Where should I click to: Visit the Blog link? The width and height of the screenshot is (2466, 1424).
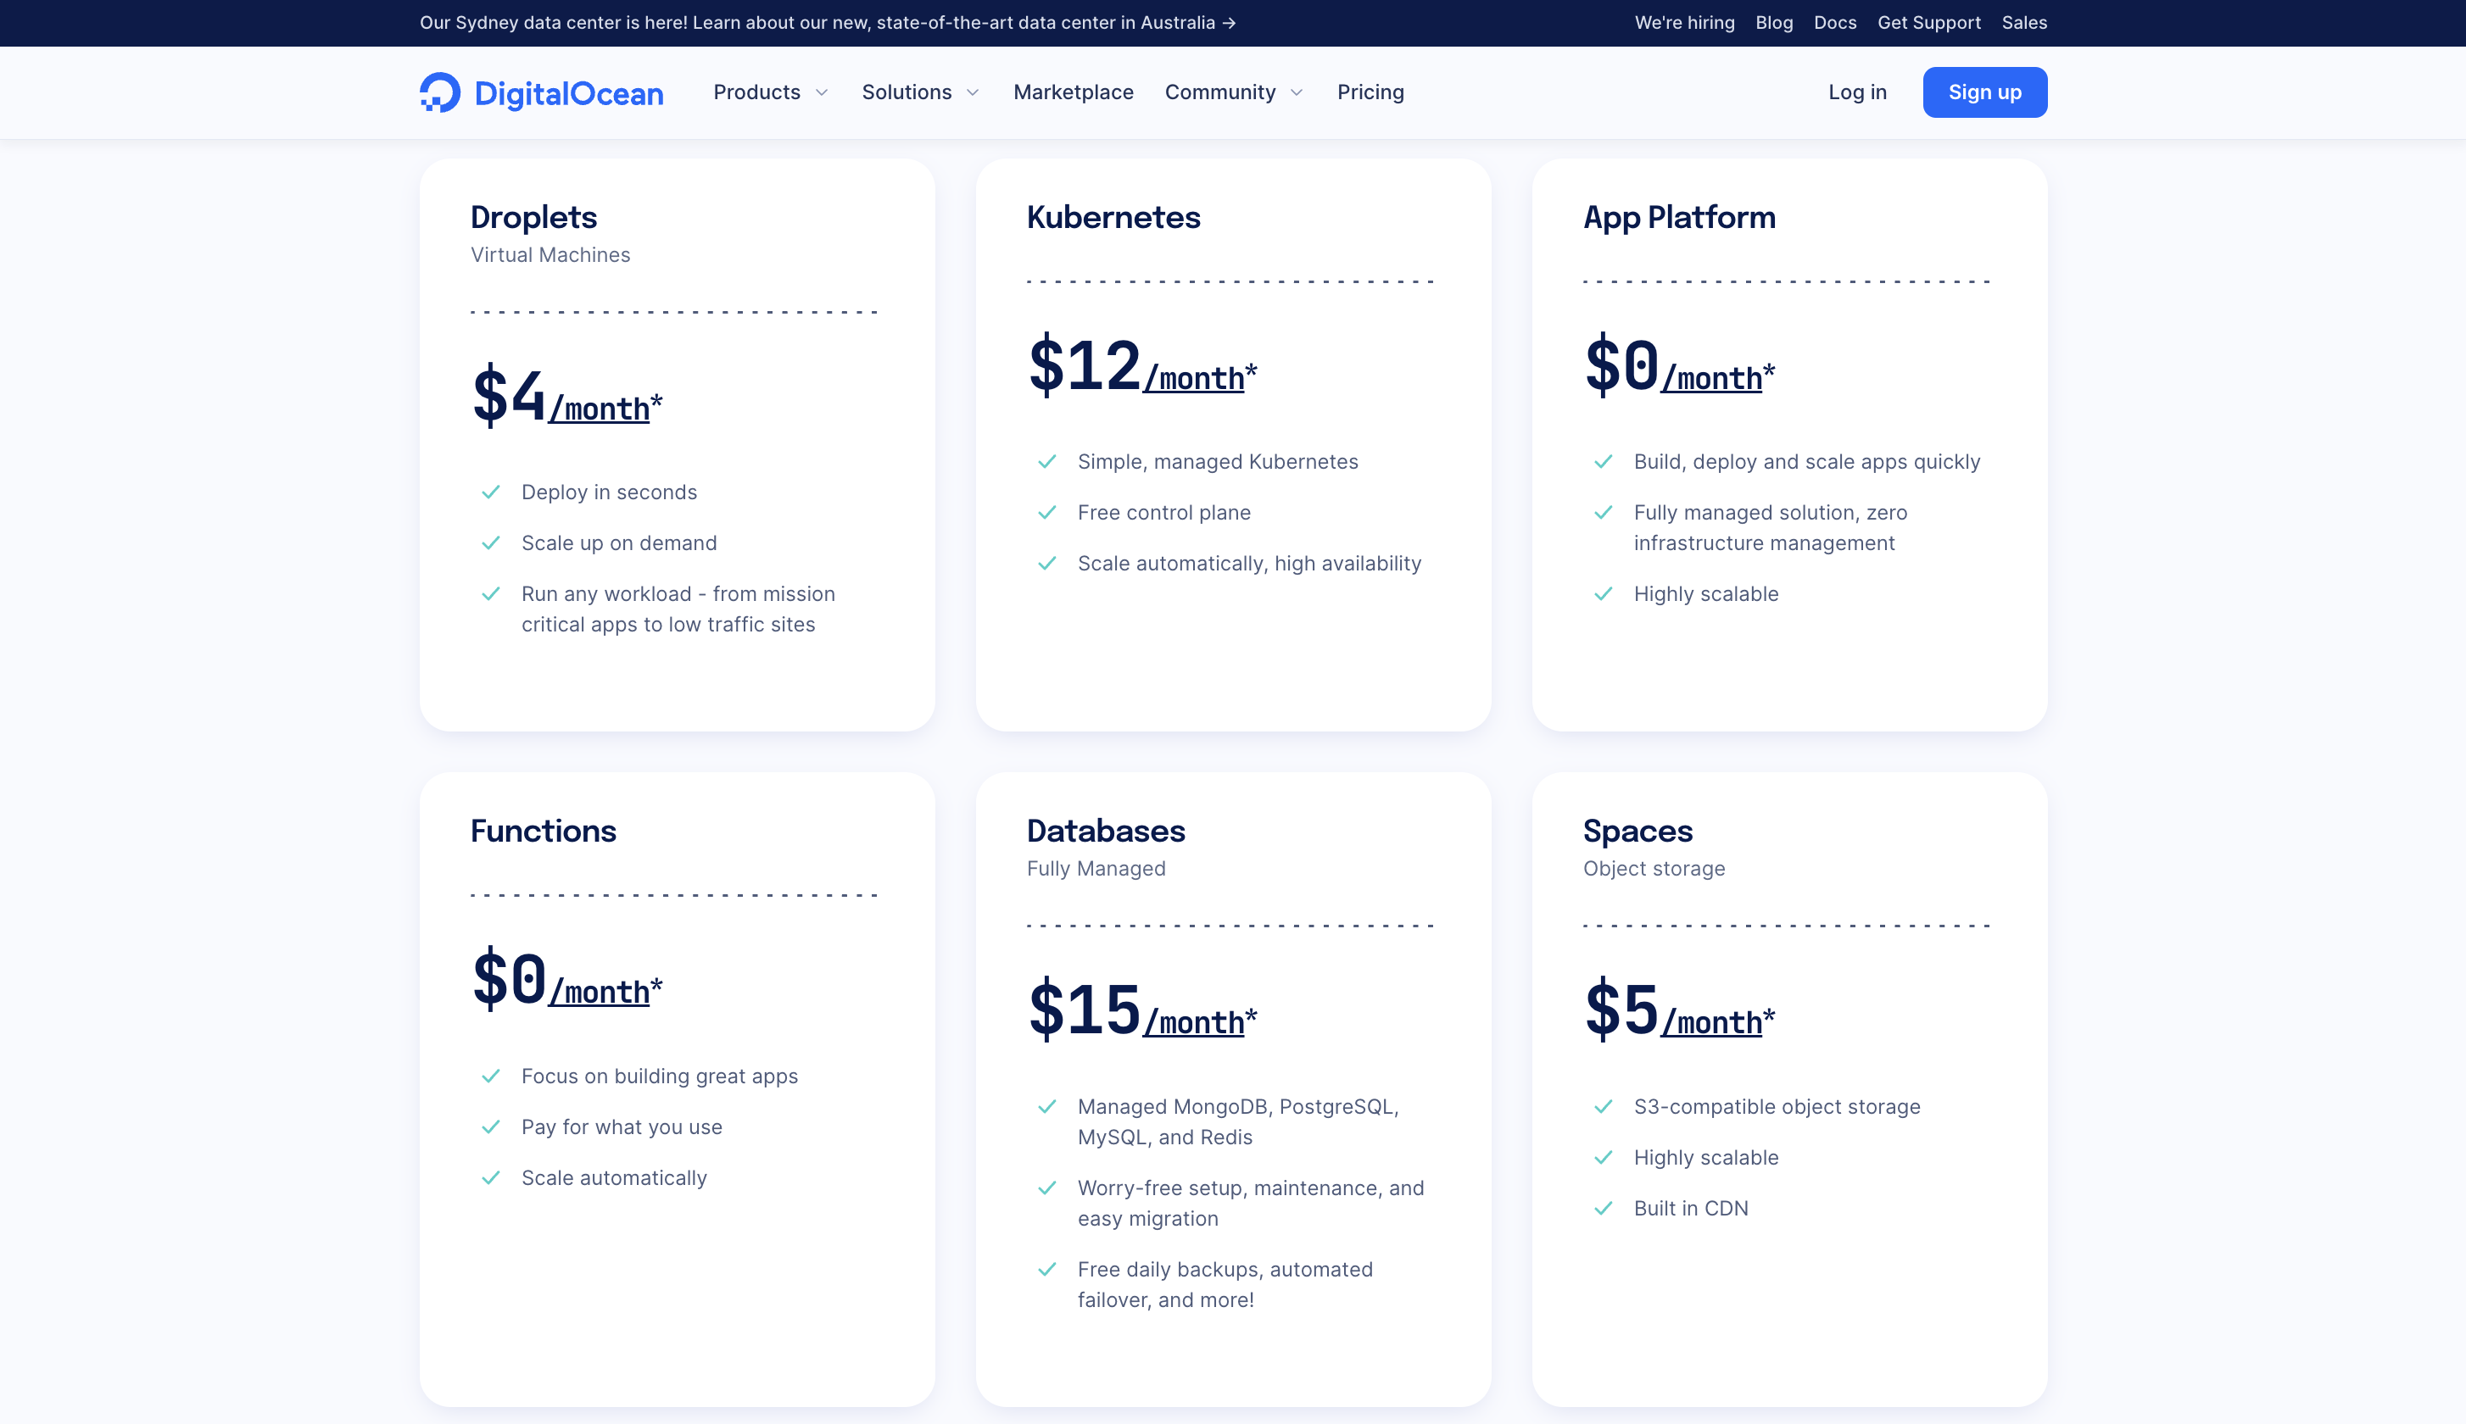[x=1773, y=23]
